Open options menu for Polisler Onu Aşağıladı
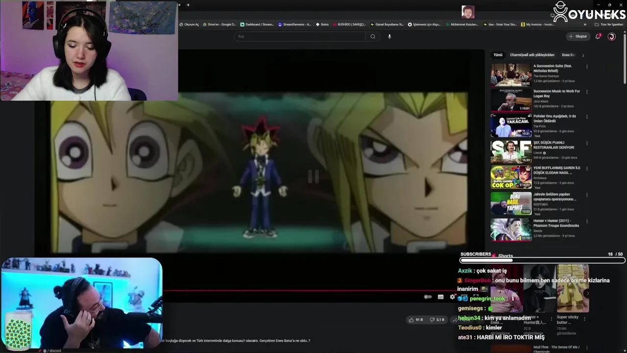Screen dimensions: 627x353 pyautogui.click(x=587, y=117)
